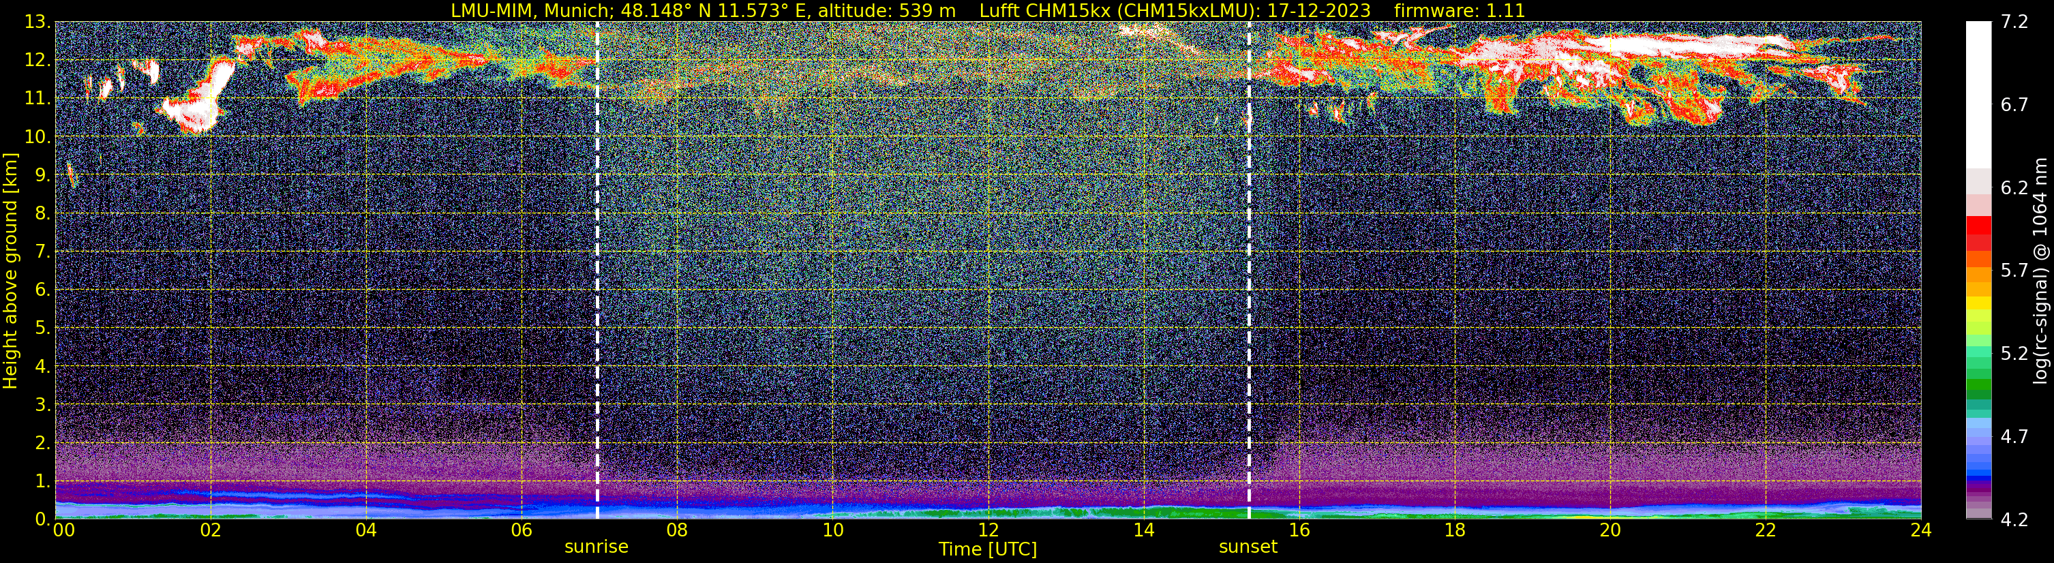Screen dimensions: 2054x563
Task: Click time axis tick '06'
Action: click(522, 531)
